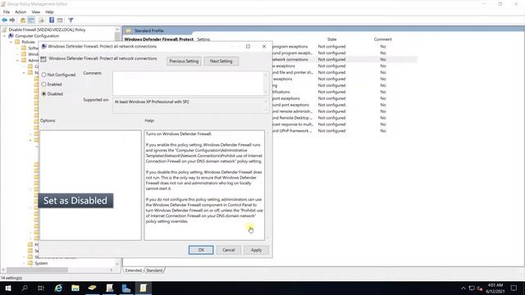Maximize the policy setting dialog
The image size is (525, 295).
(x=248, y=47)
